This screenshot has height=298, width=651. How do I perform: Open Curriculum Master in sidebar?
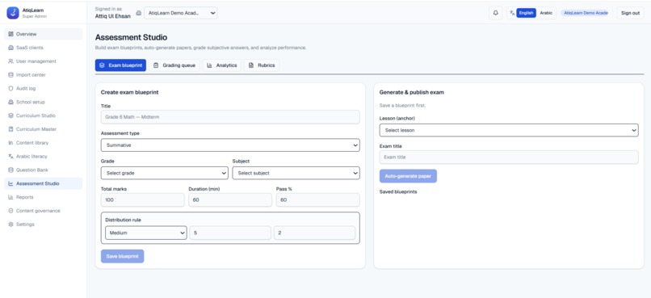[x=43, y=129]
